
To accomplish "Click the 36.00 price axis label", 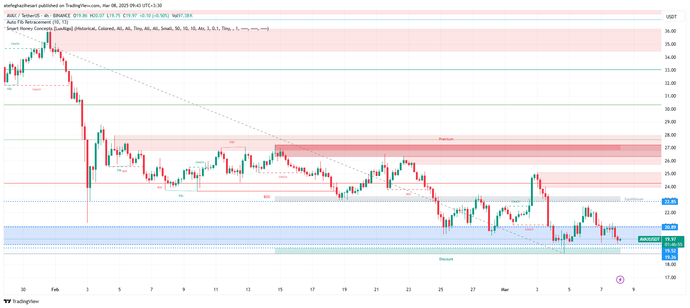I will (670, 31).
